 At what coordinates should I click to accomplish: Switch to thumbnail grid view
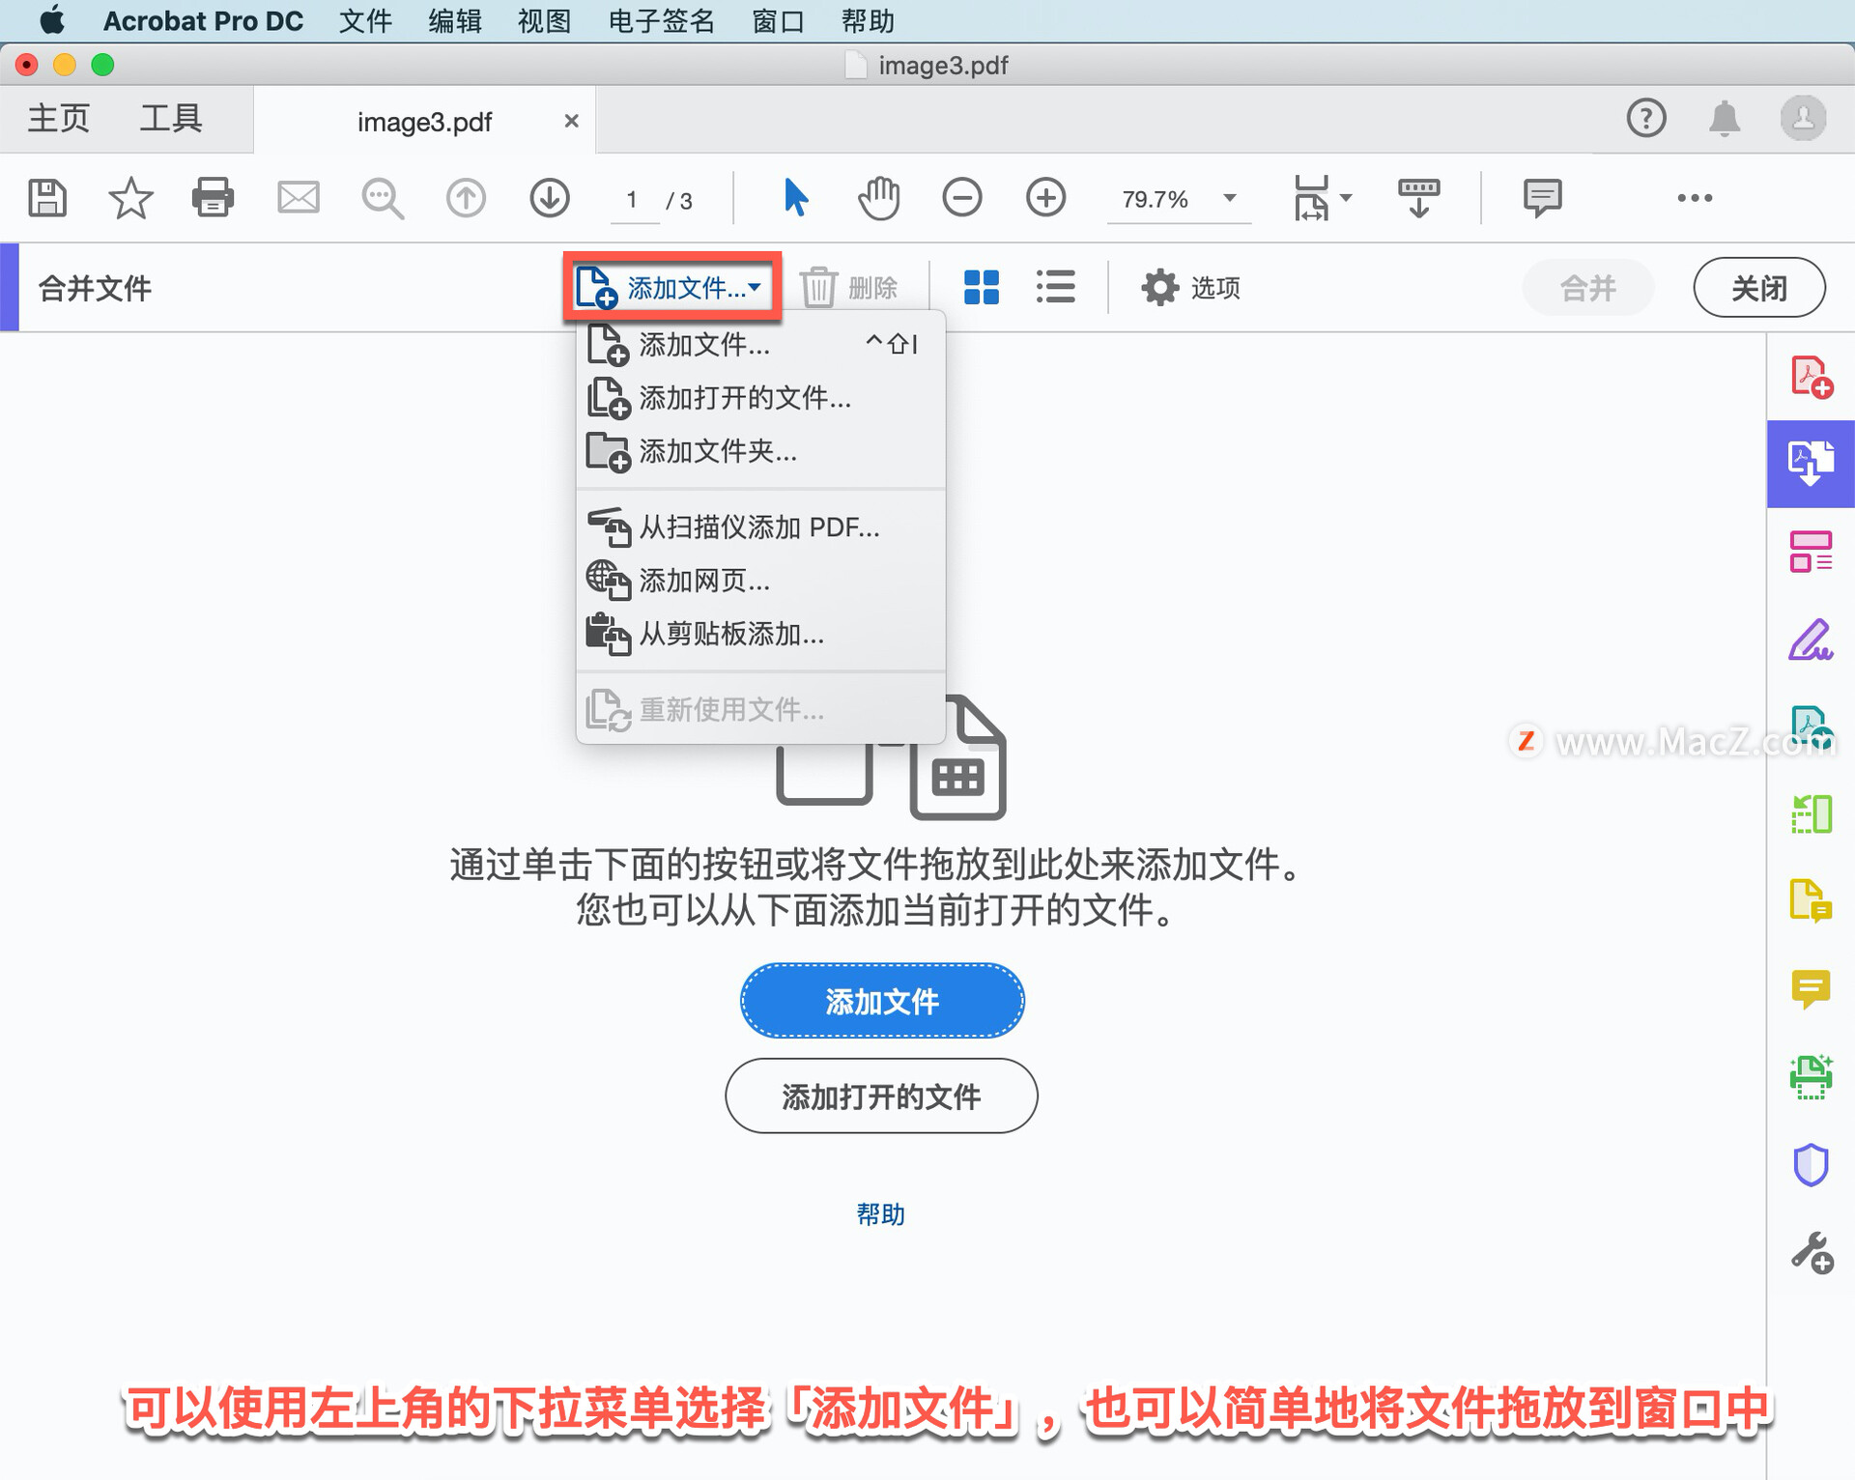981,288
